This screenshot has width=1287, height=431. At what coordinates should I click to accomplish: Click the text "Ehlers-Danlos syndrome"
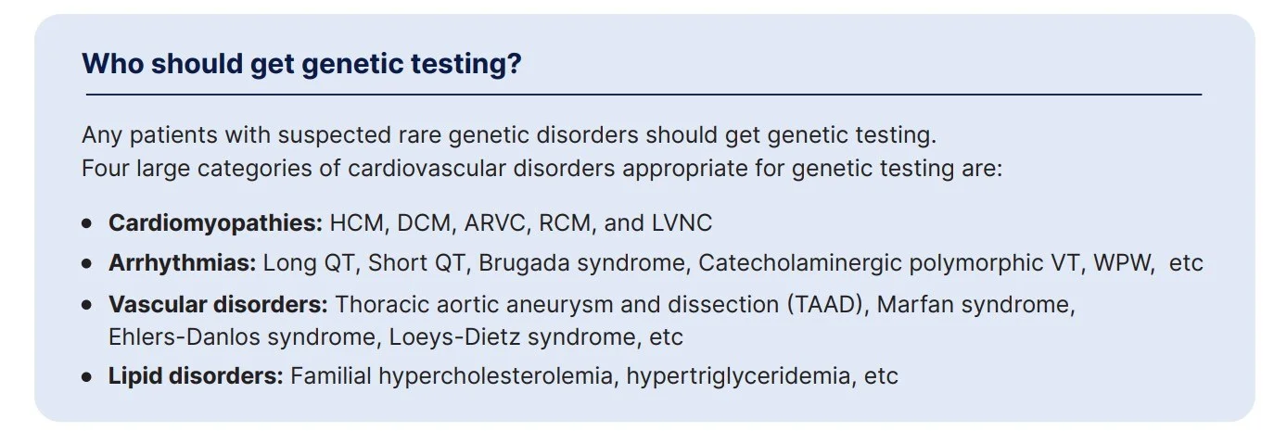click(x=241, y=336)
